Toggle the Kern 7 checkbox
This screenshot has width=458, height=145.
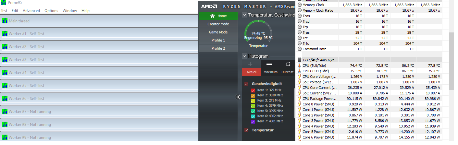tap(253, 121)
